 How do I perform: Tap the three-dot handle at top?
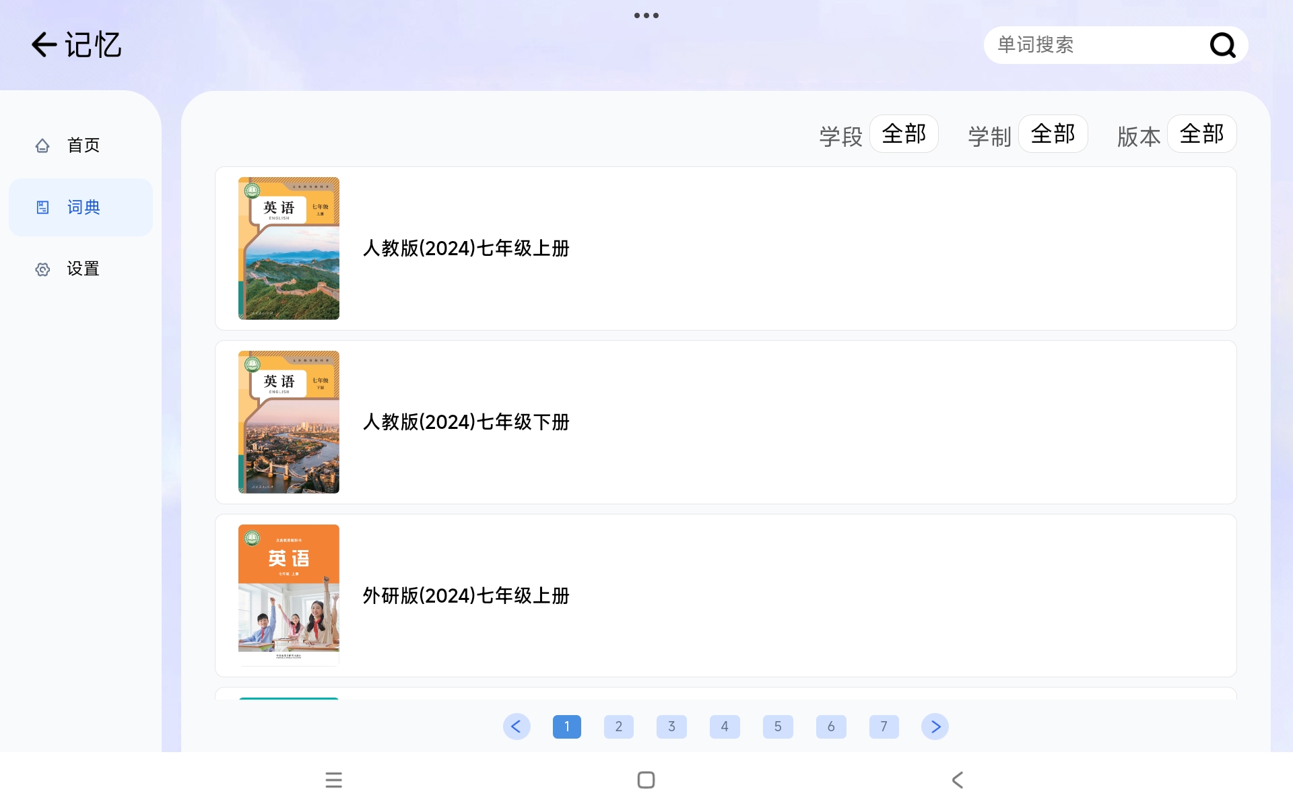coord(646,15)
